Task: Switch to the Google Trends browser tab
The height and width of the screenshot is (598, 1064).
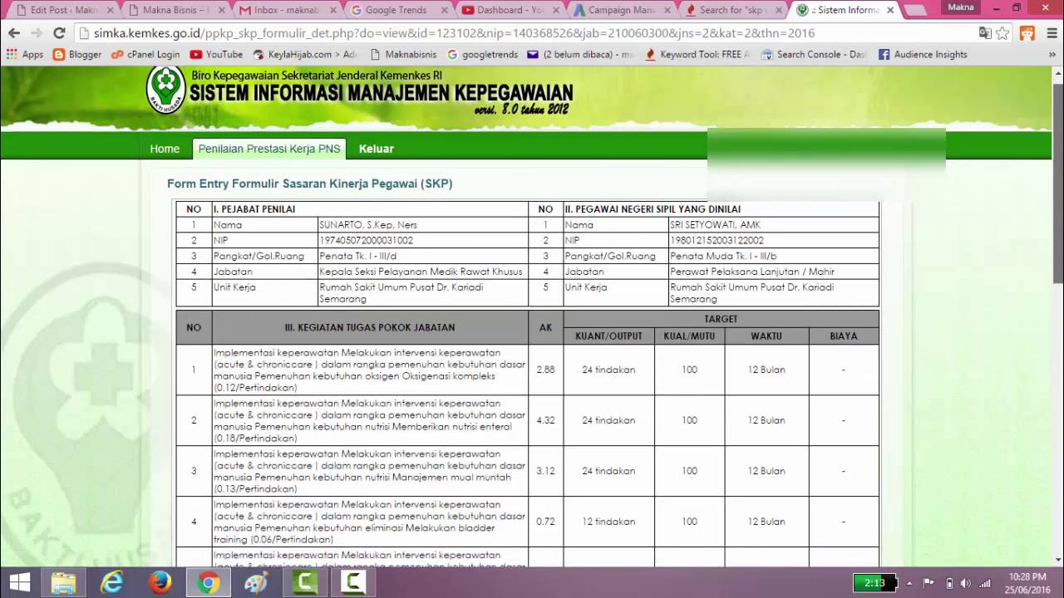Action: point(399,10)
